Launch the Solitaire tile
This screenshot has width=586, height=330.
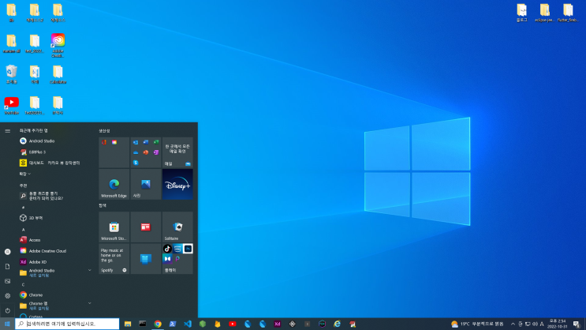(x=177, y=227)
